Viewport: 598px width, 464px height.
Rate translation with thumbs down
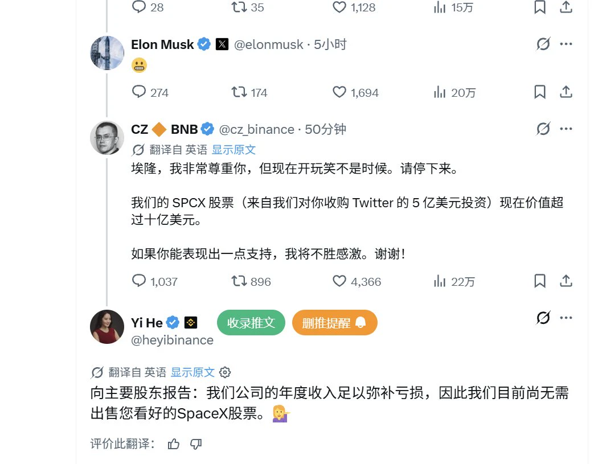tap(196, 444)
